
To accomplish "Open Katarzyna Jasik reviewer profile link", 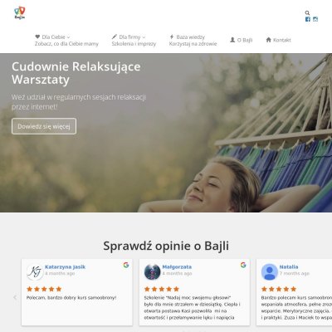I will pos(65,267).
